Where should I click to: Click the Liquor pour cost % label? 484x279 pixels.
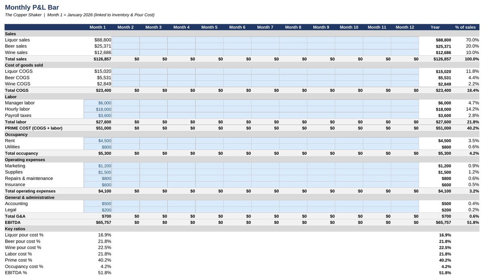[x=24, y=235]
